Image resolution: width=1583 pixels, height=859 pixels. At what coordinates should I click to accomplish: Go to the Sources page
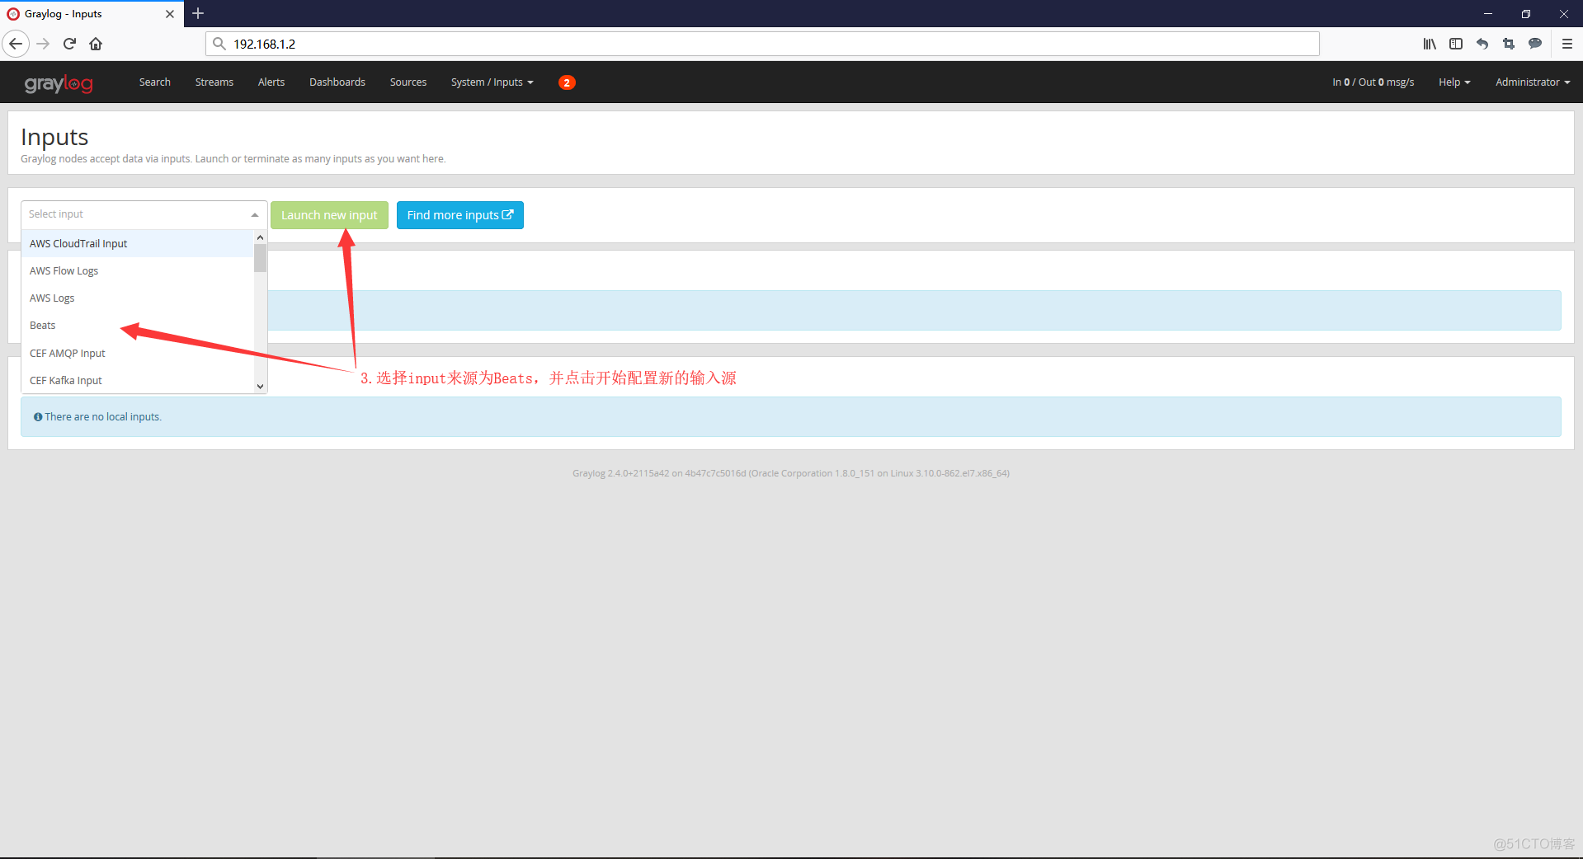[x=408, y=82]
